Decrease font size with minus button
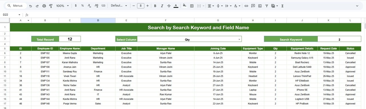366x109 pixels. tap(134, 6)
